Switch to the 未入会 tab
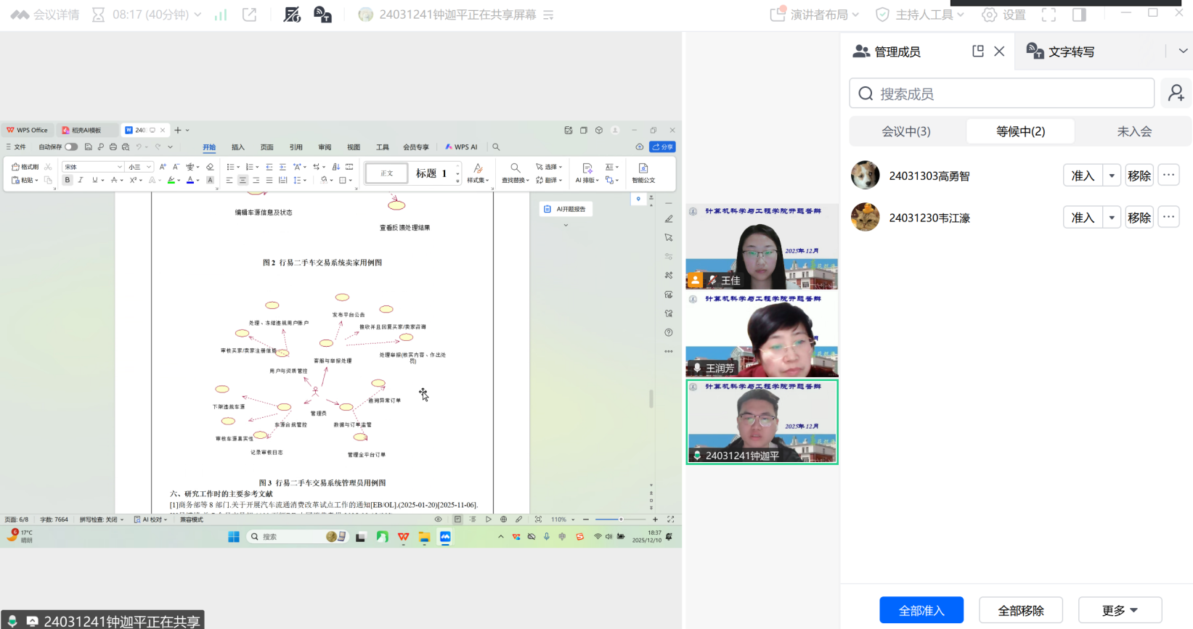 point(1133,131)
